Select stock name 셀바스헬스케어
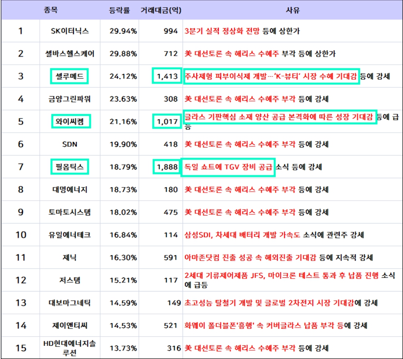The height and width of the screenshot is (359, 403). coord(70,54)
